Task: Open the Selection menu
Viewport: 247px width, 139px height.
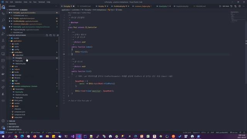Action: click(x=18, y=2)
